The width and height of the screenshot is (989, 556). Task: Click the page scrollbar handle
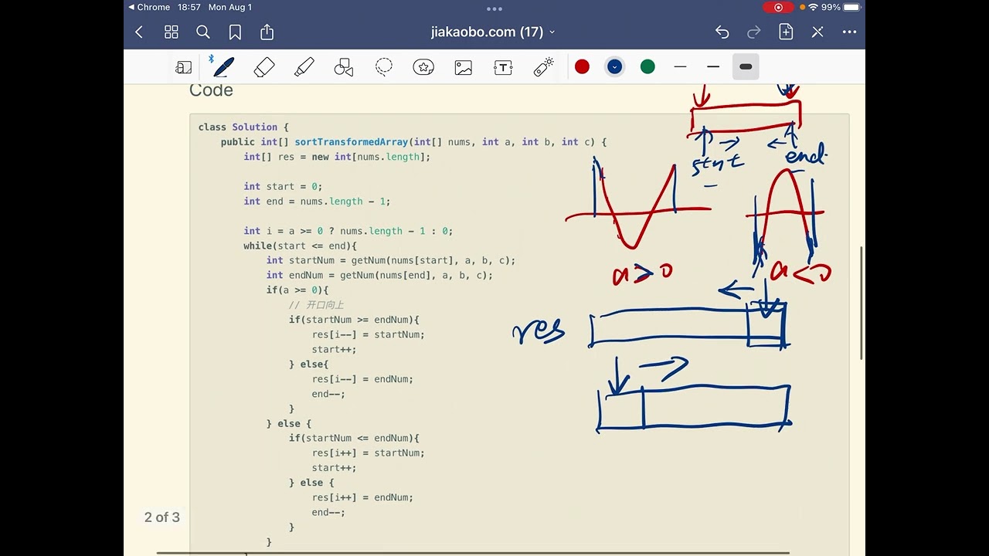coord(862,303)
